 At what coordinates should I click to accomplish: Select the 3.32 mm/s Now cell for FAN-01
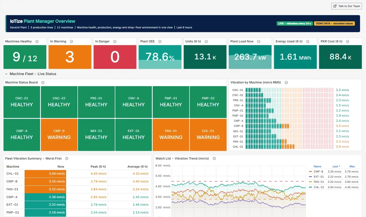click(45, 189)
